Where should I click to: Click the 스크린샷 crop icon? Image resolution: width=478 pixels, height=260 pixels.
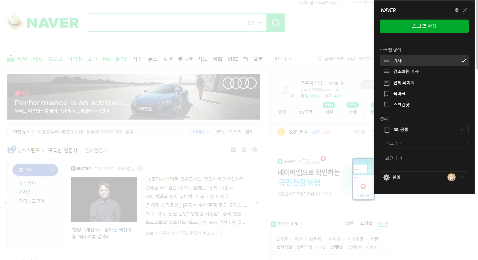point(387,105)
